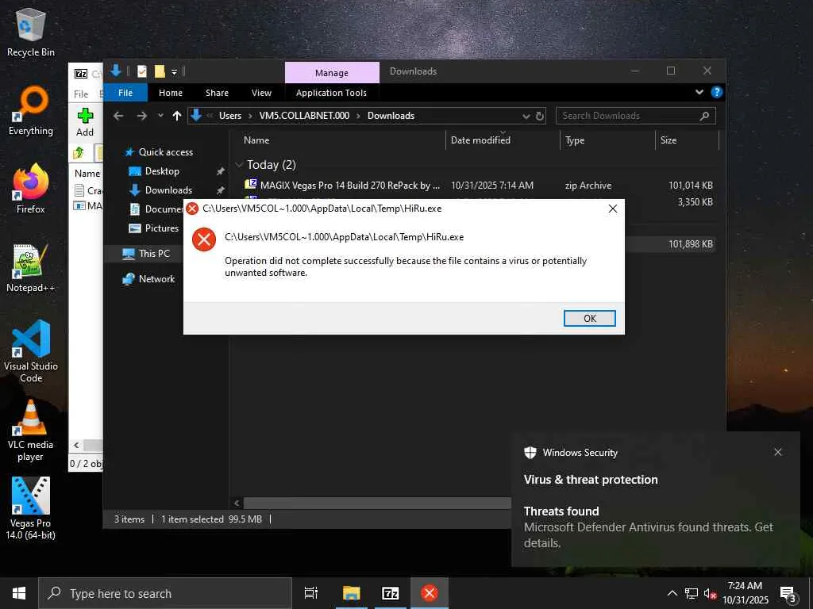Click the Windows Security shield icon
The height and width of the screenshot is (609, 813).
click(x=530, y=453)
